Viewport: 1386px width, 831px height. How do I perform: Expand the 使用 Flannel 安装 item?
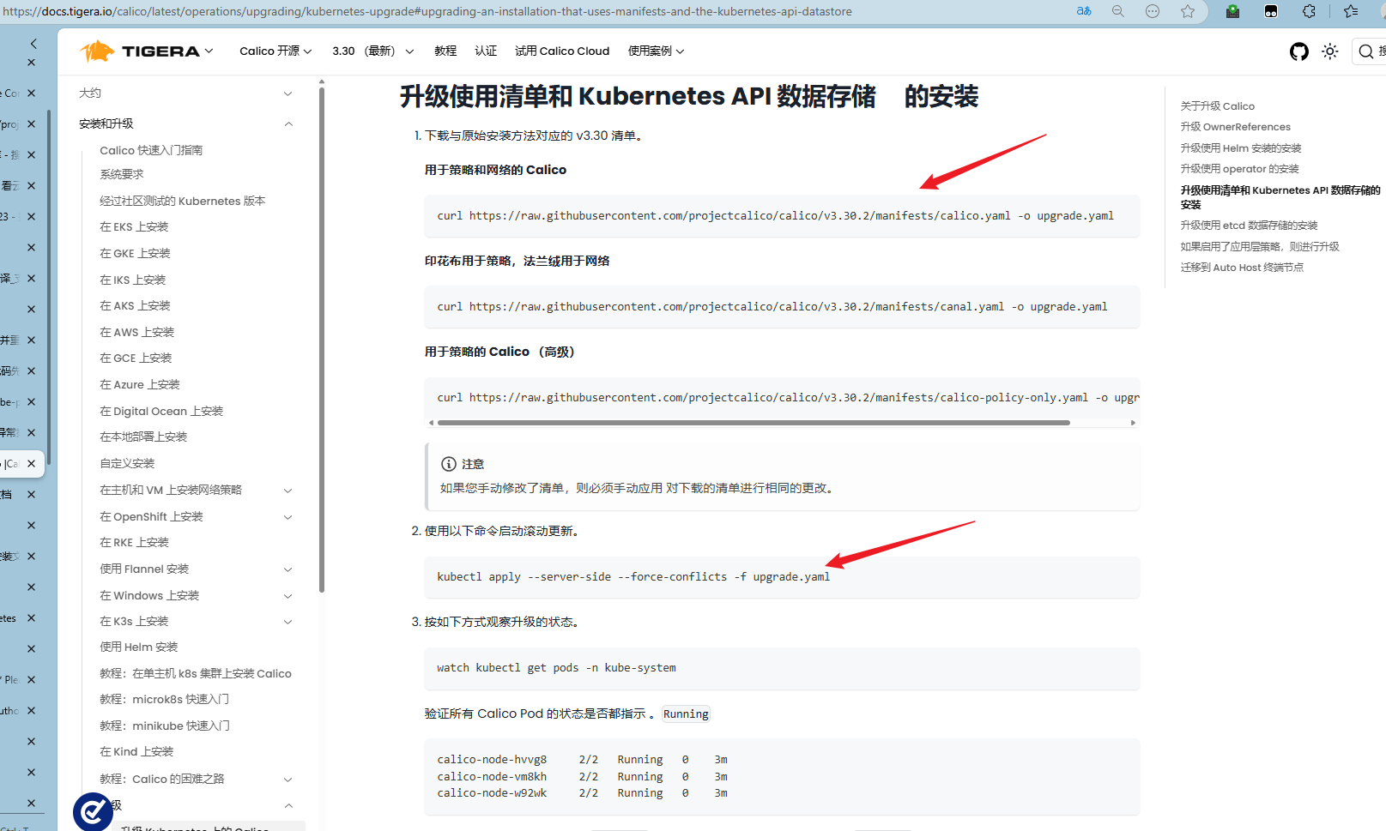click(x=287, y=569)
